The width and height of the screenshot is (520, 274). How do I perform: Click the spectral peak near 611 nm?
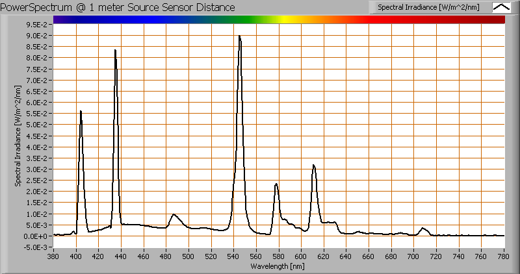(313, 166)
